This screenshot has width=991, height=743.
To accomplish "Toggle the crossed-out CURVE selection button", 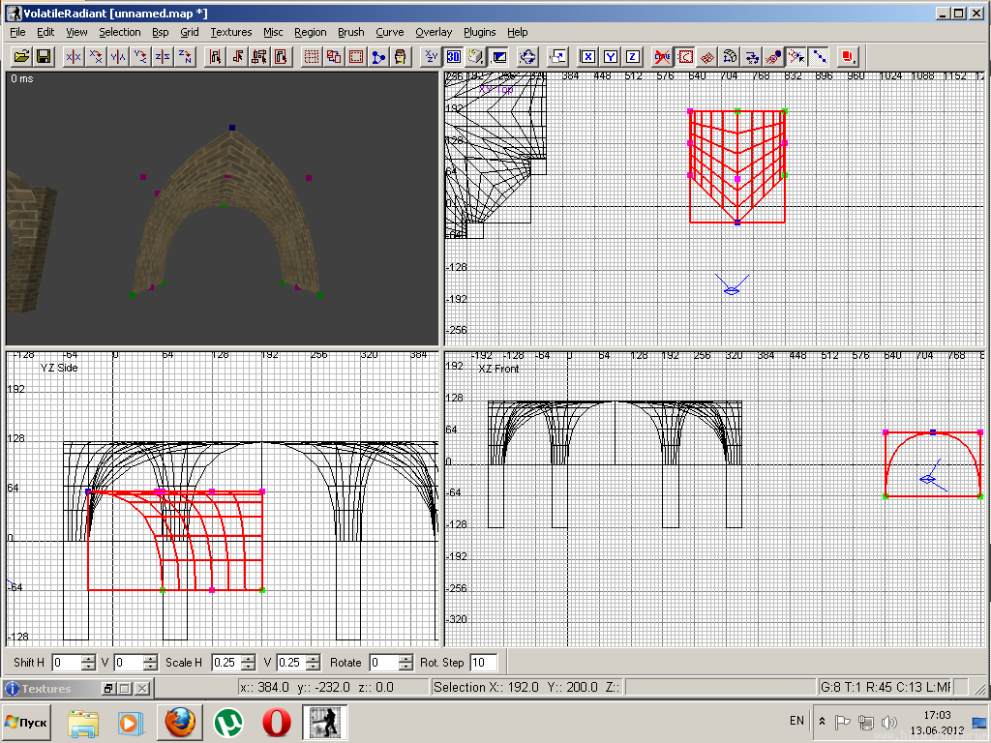I will click(x=662, y=57).
